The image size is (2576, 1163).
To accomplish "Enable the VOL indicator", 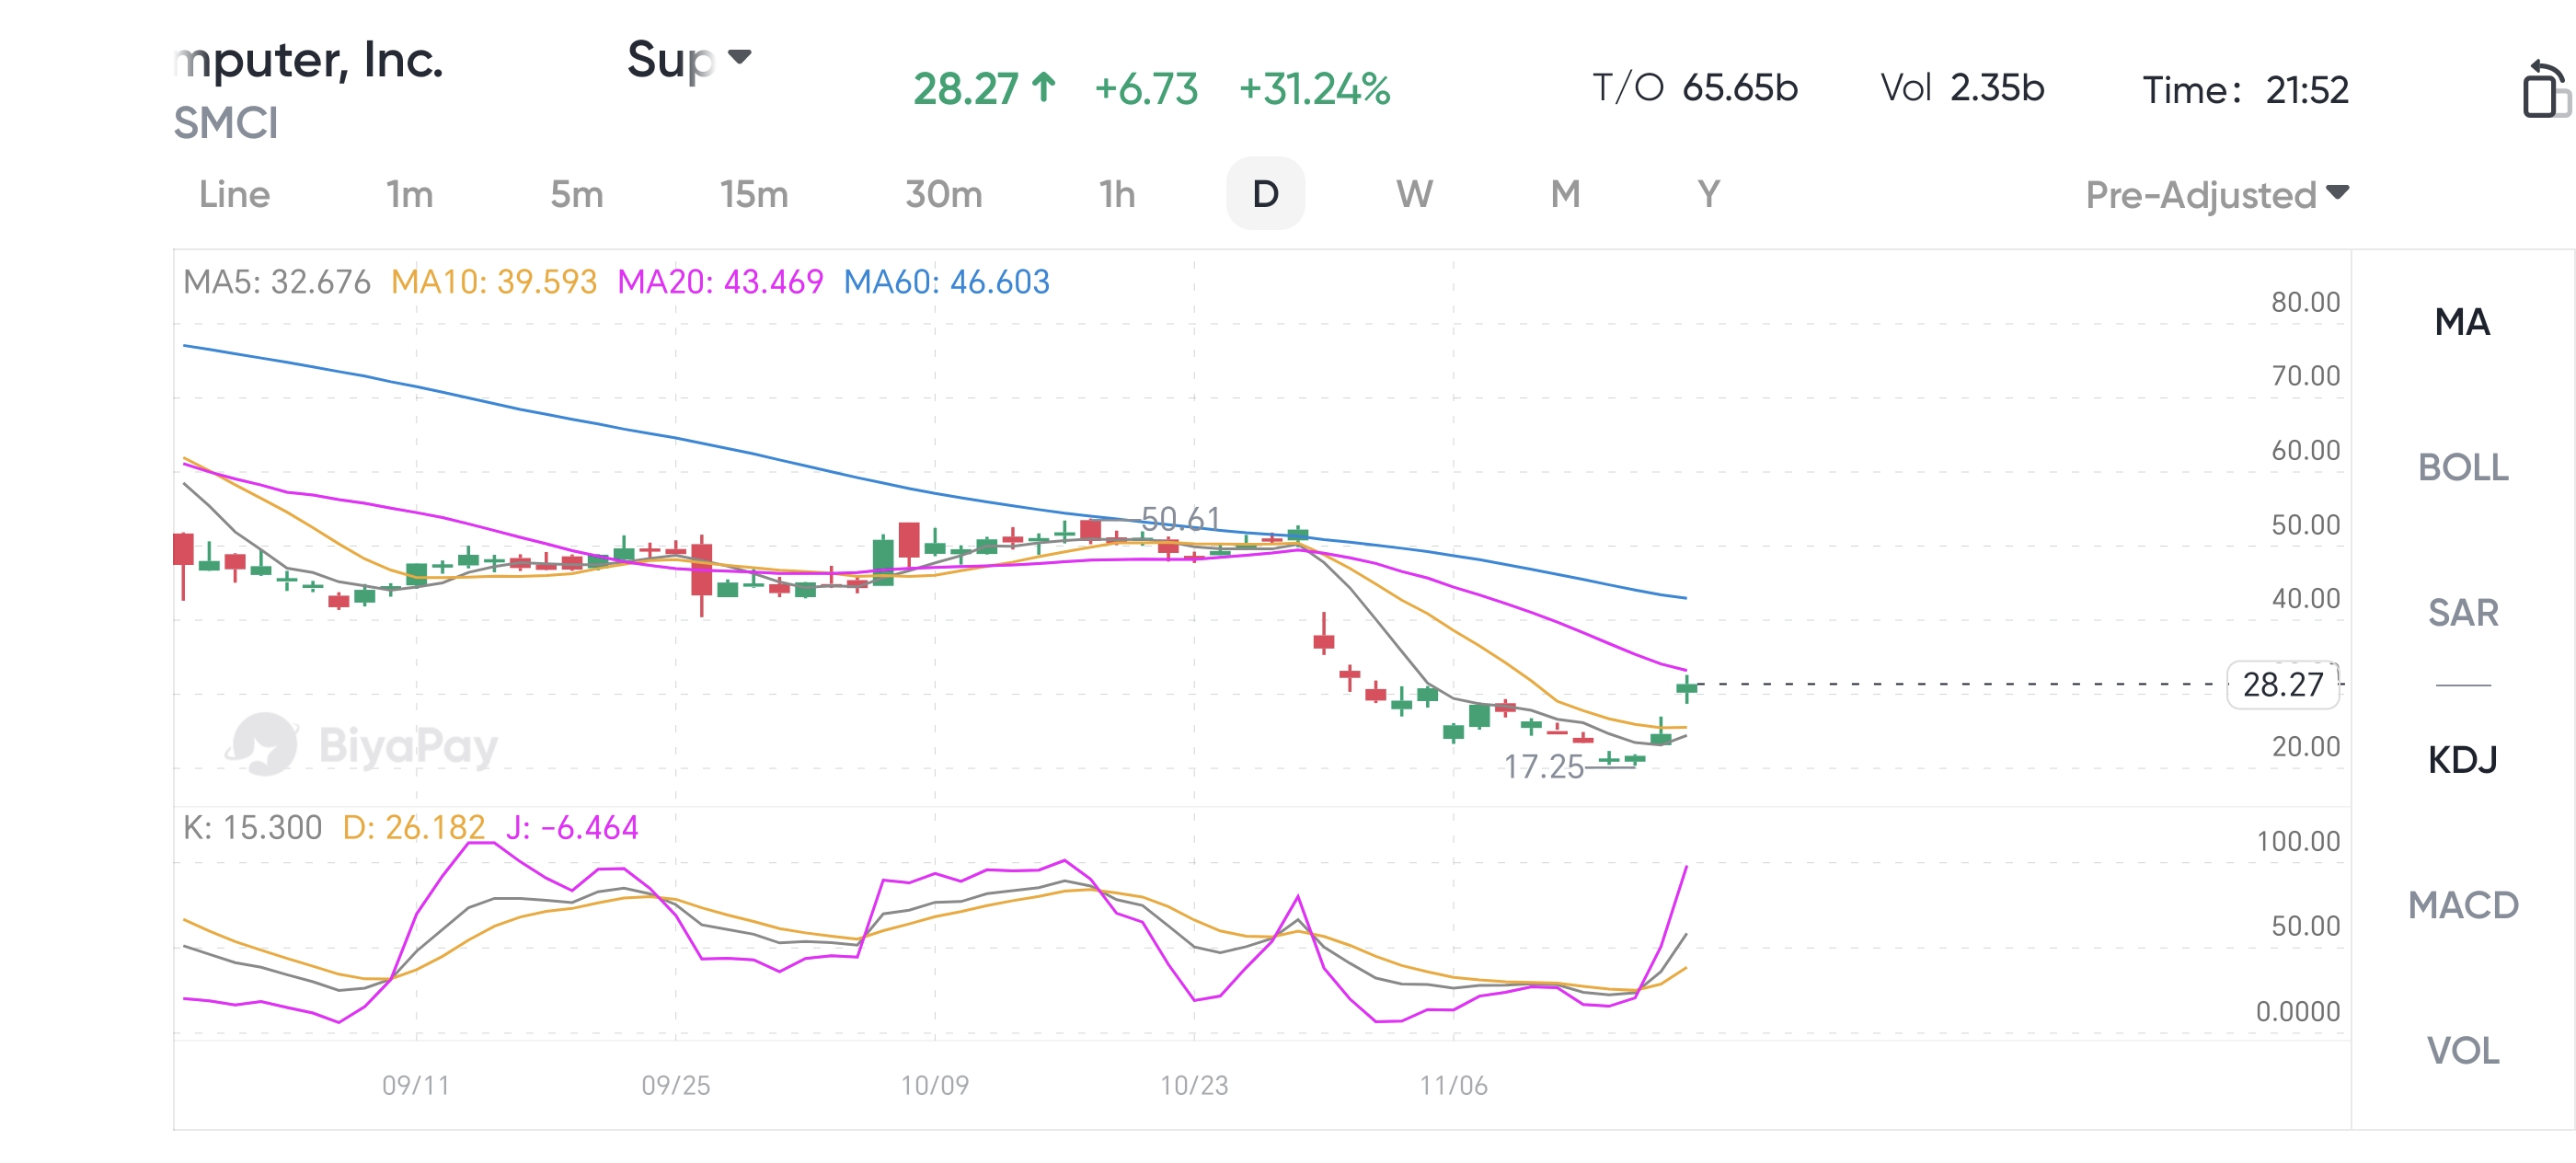I will [2462, 1050].
